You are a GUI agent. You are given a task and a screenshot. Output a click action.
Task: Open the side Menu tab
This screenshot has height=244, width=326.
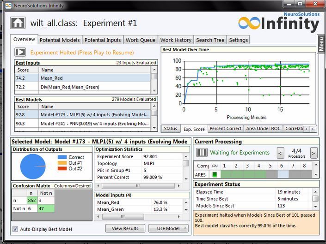coord(321,44)
